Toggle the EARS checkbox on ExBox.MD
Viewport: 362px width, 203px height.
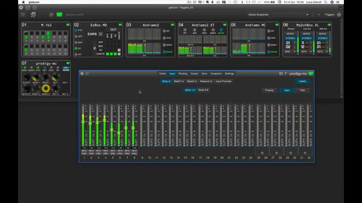(x=101, y=34)
